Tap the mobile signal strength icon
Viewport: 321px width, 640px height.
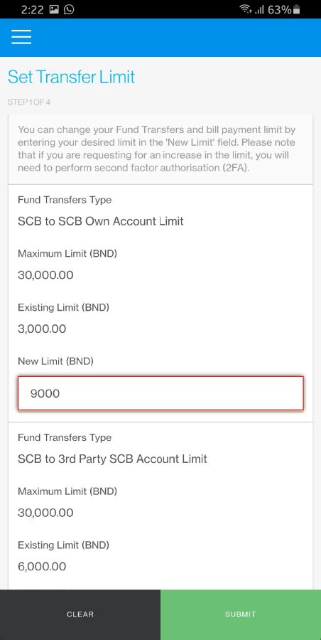click(259, 10)
